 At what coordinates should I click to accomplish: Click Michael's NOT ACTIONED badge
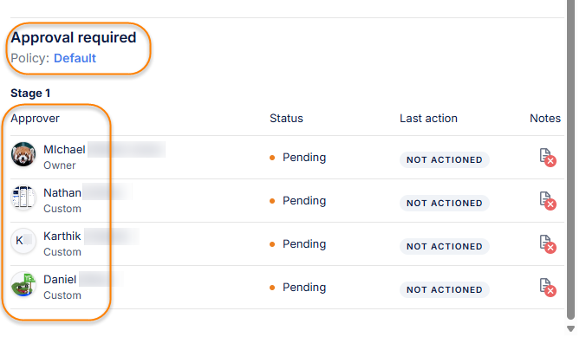pyautogui.click(x=444, y=159)
